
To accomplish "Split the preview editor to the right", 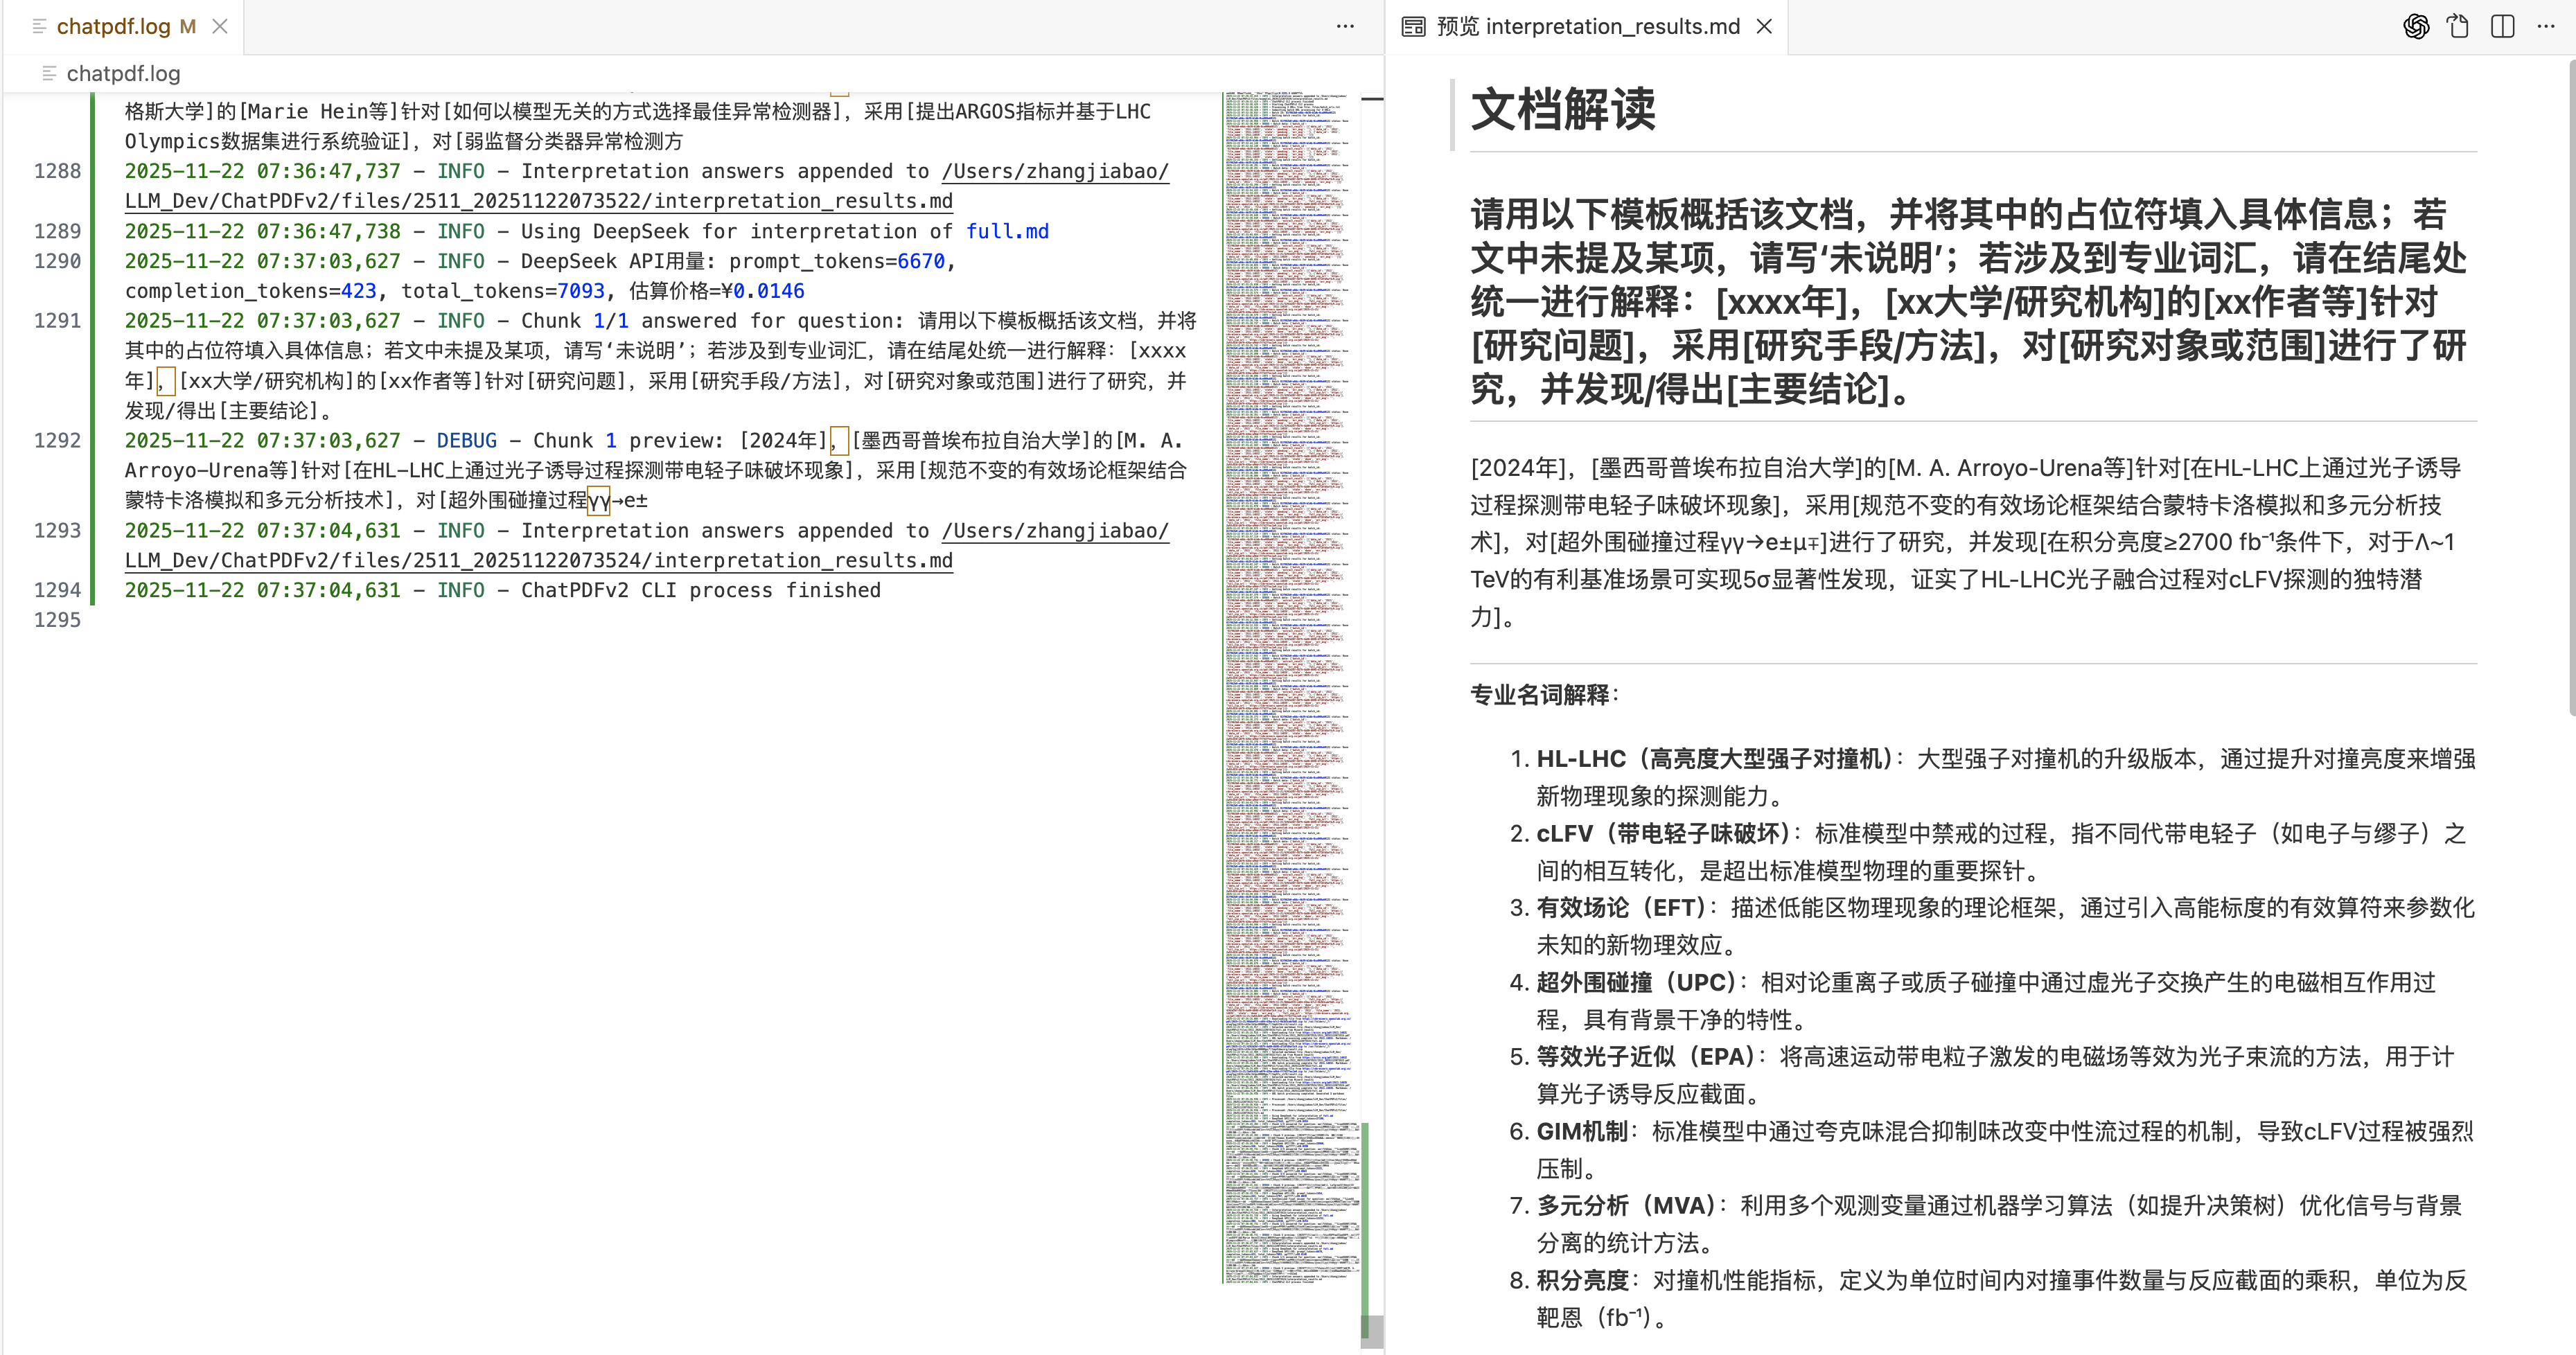I will pyautogui.click(x=2502, y=27).
